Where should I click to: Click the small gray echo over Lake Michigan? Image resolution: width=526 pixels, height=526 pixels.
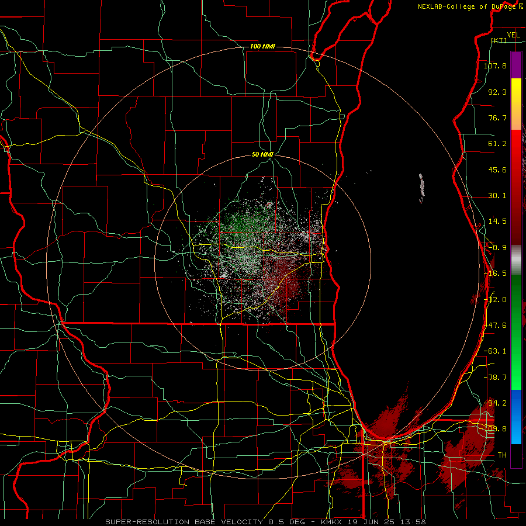(x=421, y=188)
